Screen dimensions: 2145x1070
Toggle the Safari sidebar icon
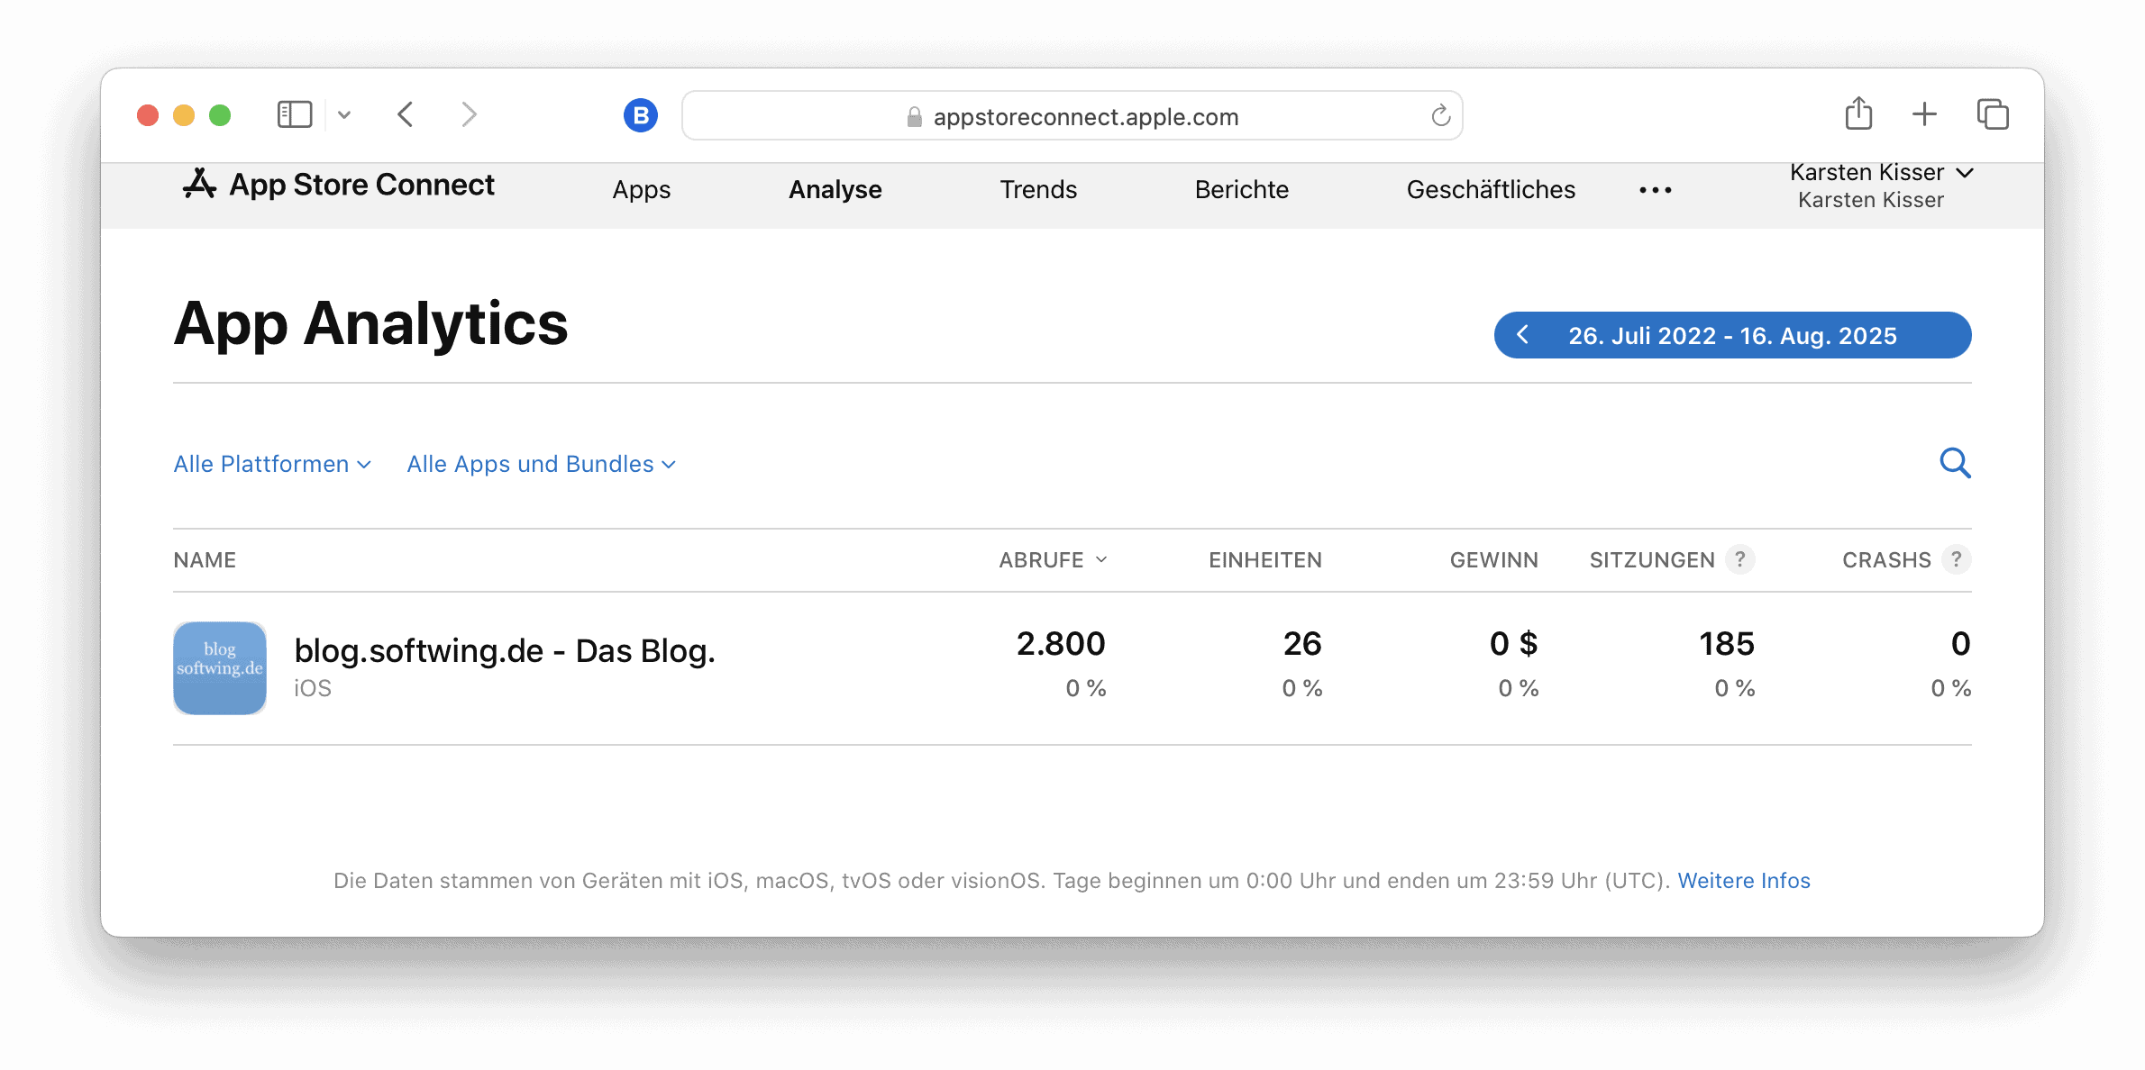pyautogui.click(x=295, y=114)
